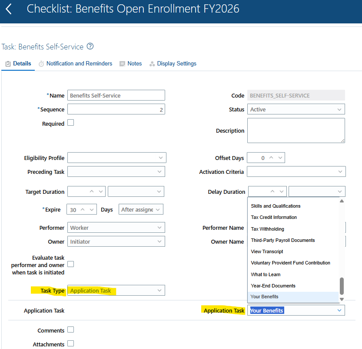Check the Comments checkbox
The height and width of the screenshot is (349, 362).
pos(70,329)
